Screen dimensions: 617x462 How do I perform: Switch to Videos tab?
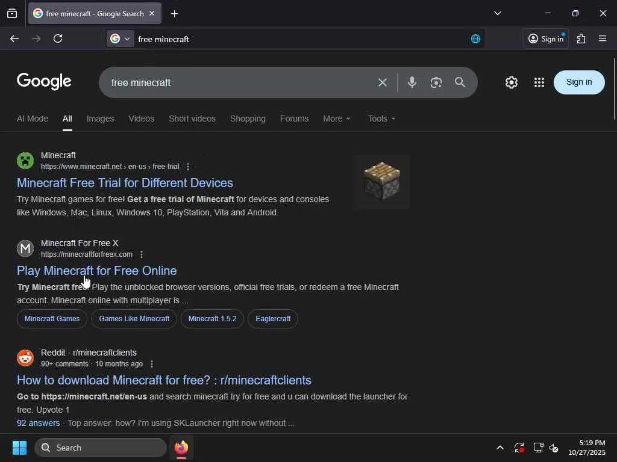point(141,119)
